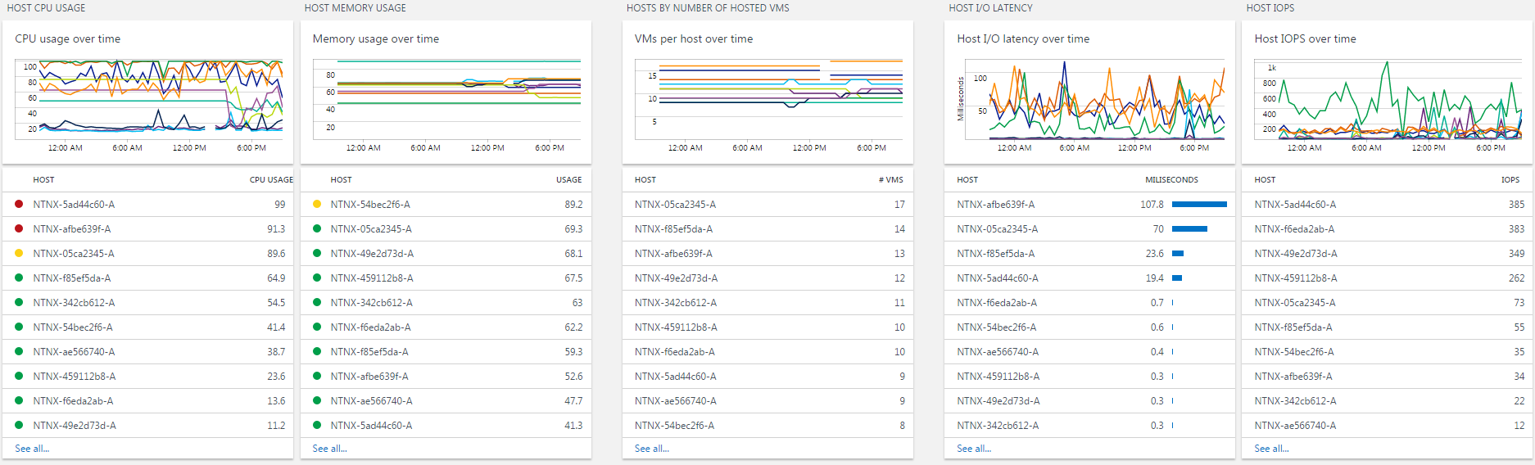Open See all link under hosted VMs table
This screenshot has height=465, width=1535.
[652, 449]
